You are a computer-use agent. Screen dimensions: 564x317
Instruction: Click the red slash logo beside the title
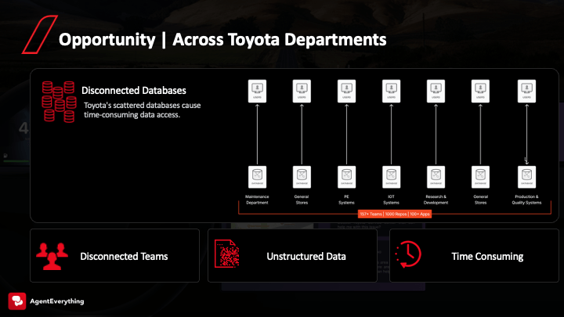(40, 34)
